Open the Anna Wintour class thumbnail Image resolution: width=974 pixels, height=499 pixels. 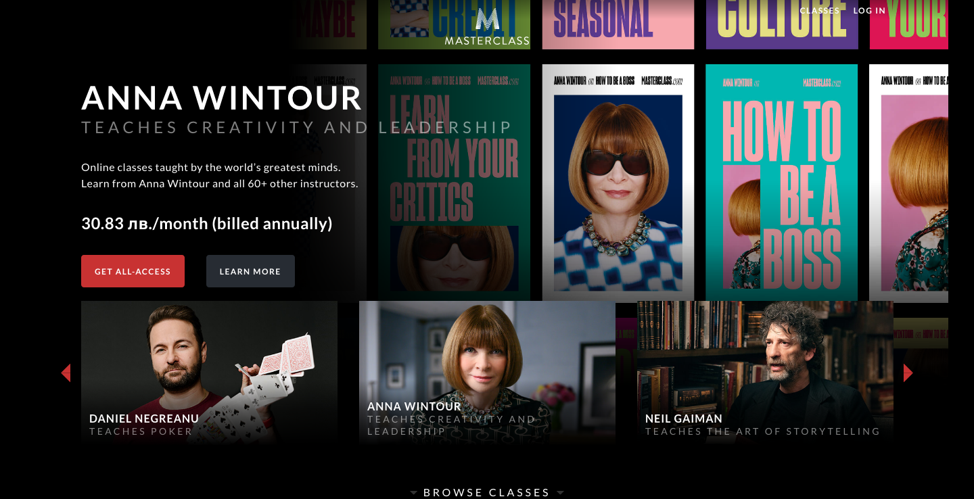pos(487,372)
